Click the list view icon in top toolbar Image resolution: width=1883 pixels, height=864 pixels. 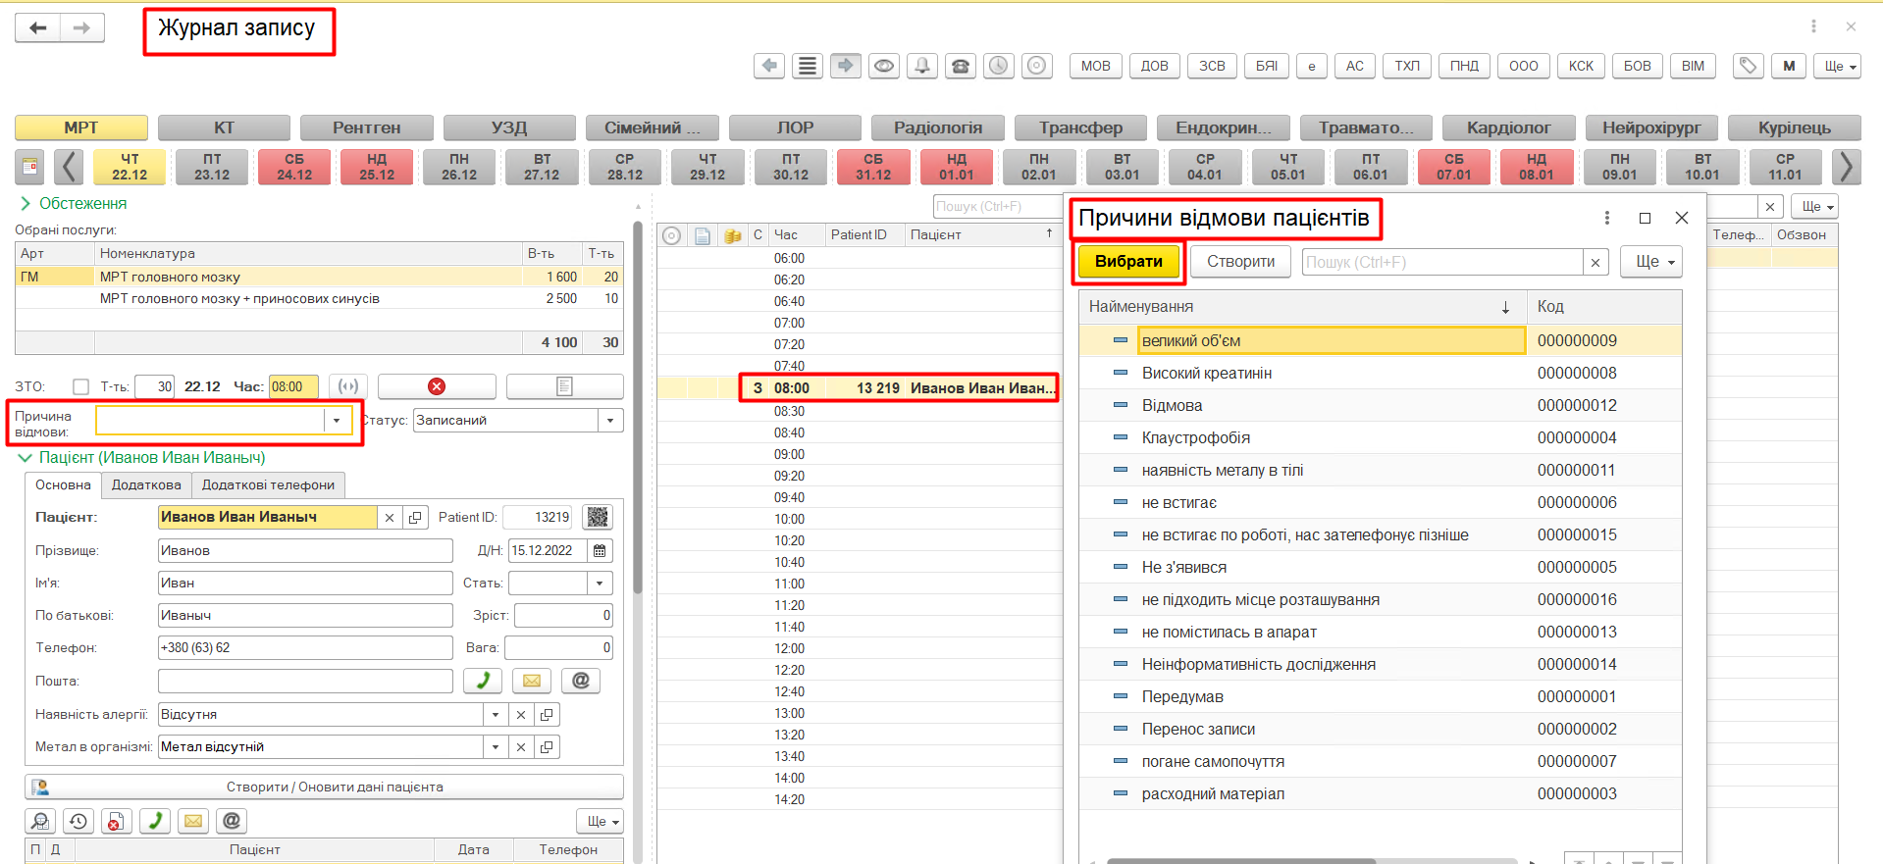point(807,66)
